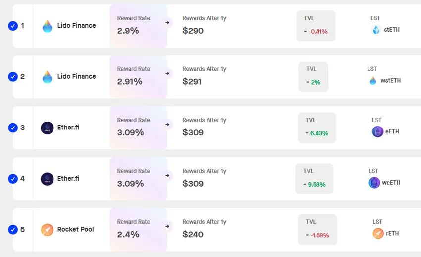Click the Ether.fi logo in row 3
Viewport: 421px width, 257px height.
[x=47, y=128]
